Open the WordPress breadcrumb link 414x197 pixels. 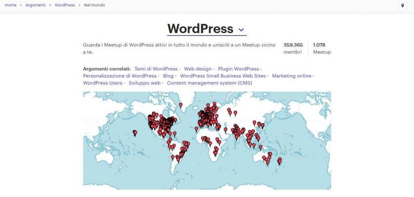click(65, 5)
